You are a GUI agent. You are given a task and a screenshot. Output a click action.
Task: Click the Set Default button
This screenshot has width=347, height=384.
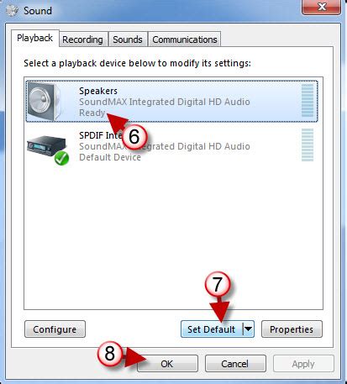coord(212,329)
